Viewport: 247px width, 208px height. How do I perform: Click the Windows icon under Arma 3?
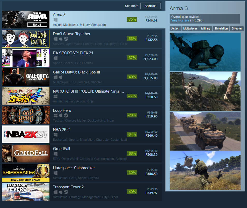55,20
